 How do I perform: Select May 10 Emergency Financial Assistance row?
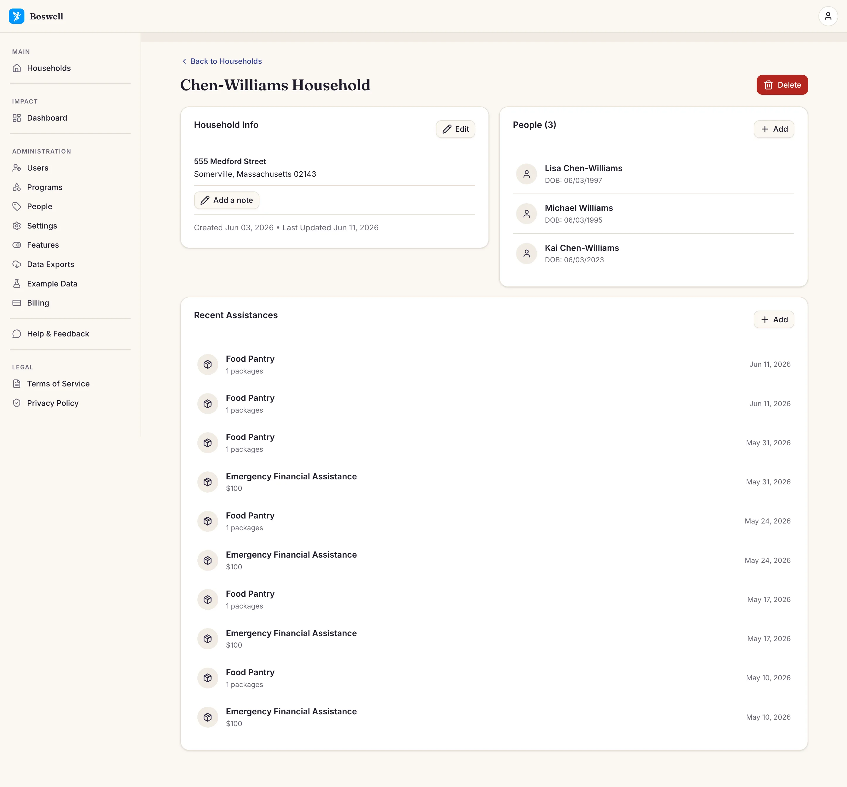pyautogui.click(x=494, y=717)
